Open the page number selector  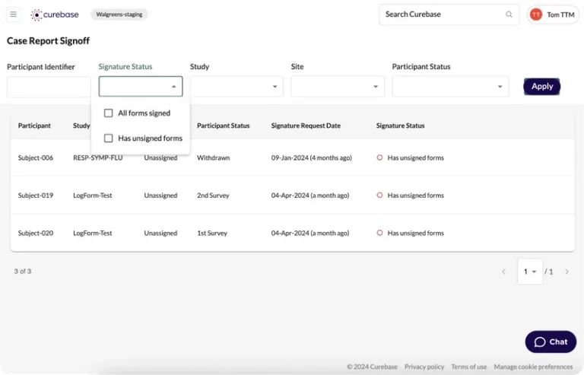(530, 272)
